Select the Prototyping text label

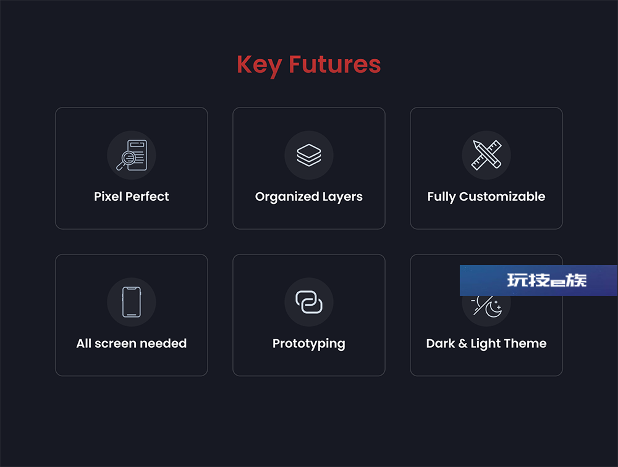click(x=309, y=343)
